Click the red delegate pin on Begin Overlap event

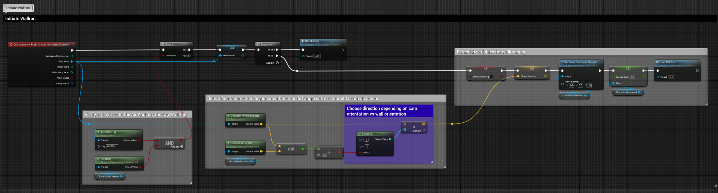click(x=73, y=44)
